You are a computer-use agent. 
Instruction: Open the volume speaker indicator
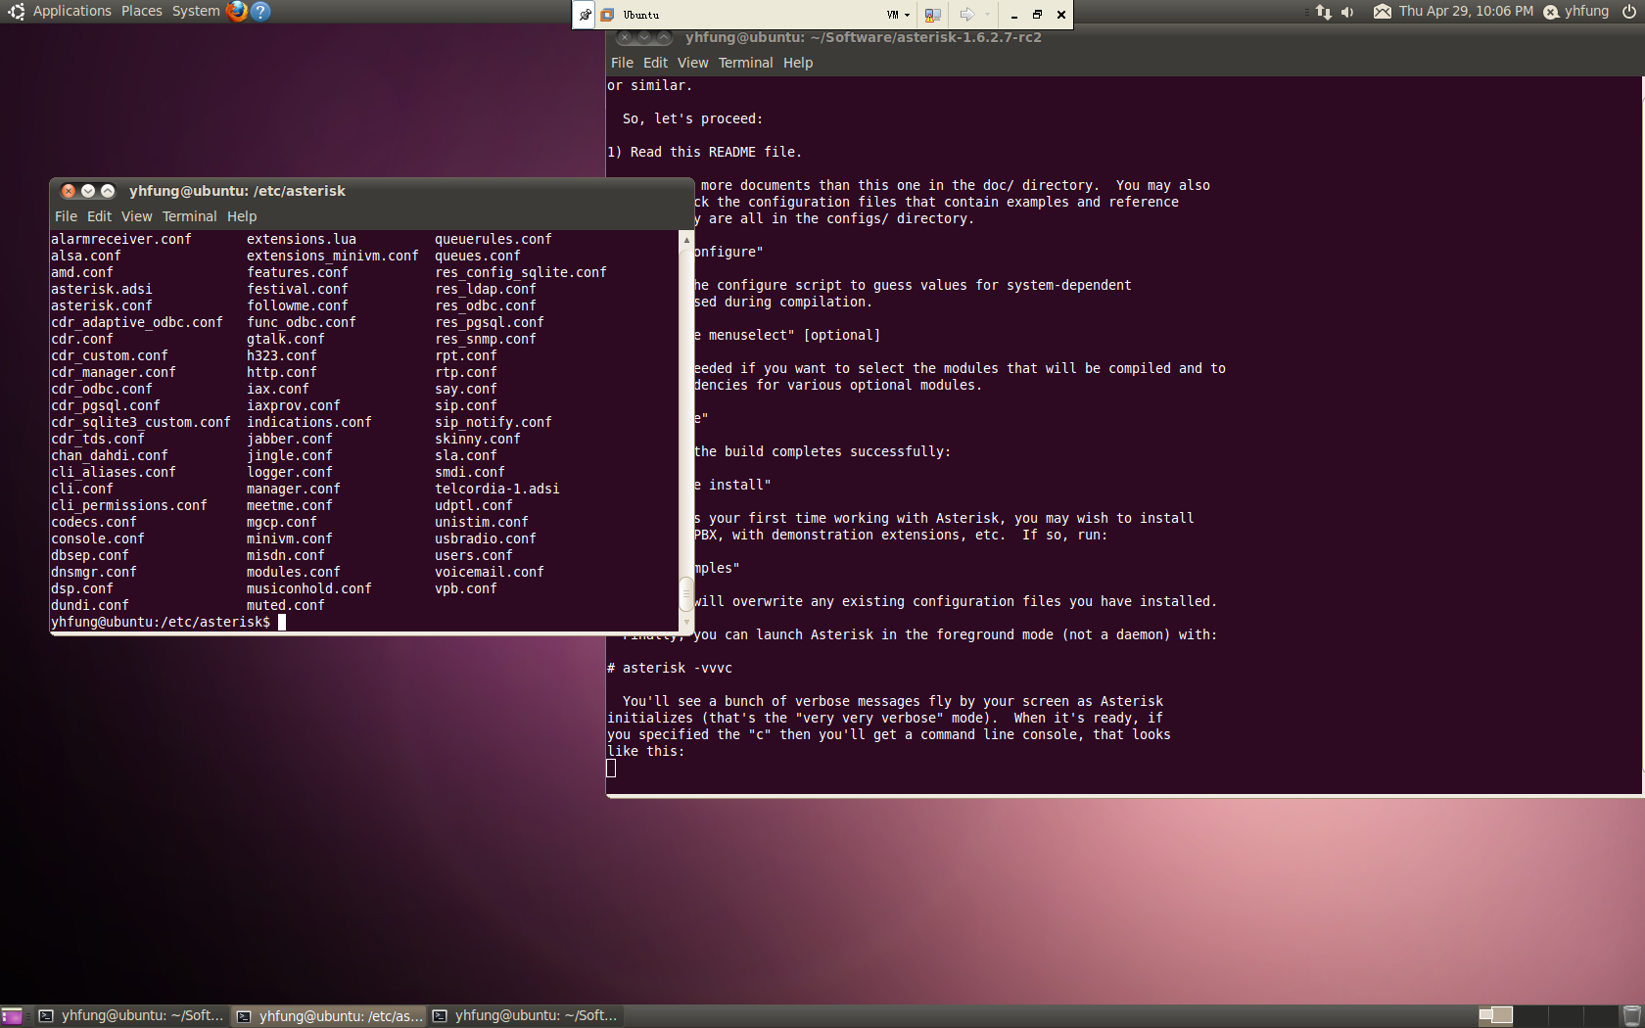1347,12
